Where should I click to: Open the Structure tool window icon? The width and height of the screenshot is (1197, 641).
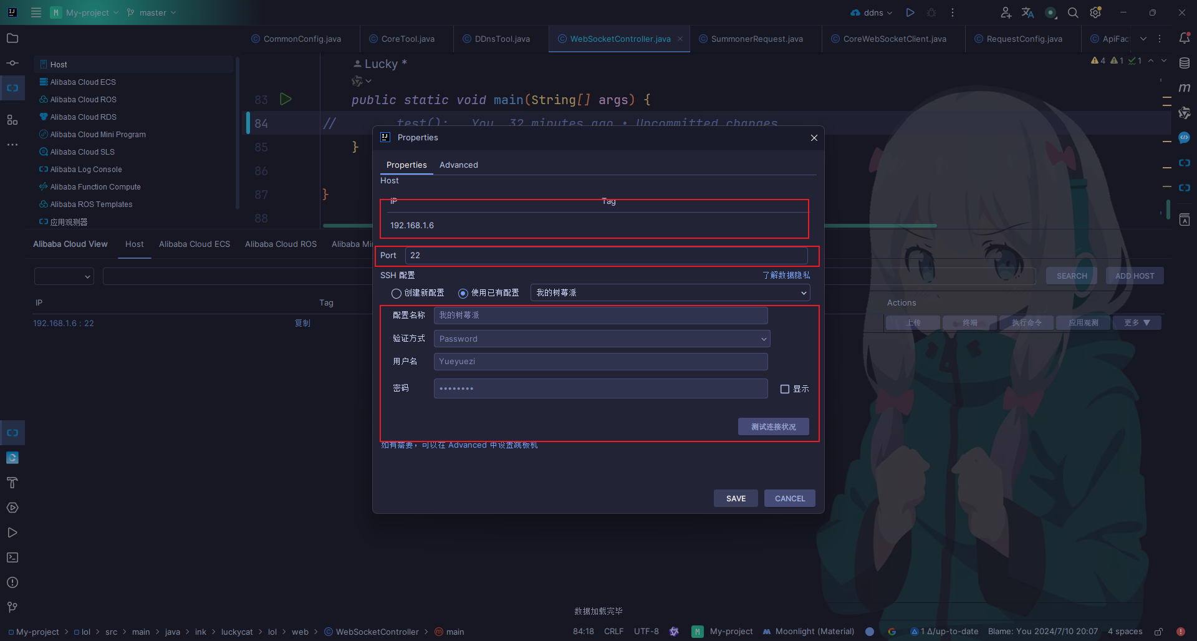[x=12, y=120]
